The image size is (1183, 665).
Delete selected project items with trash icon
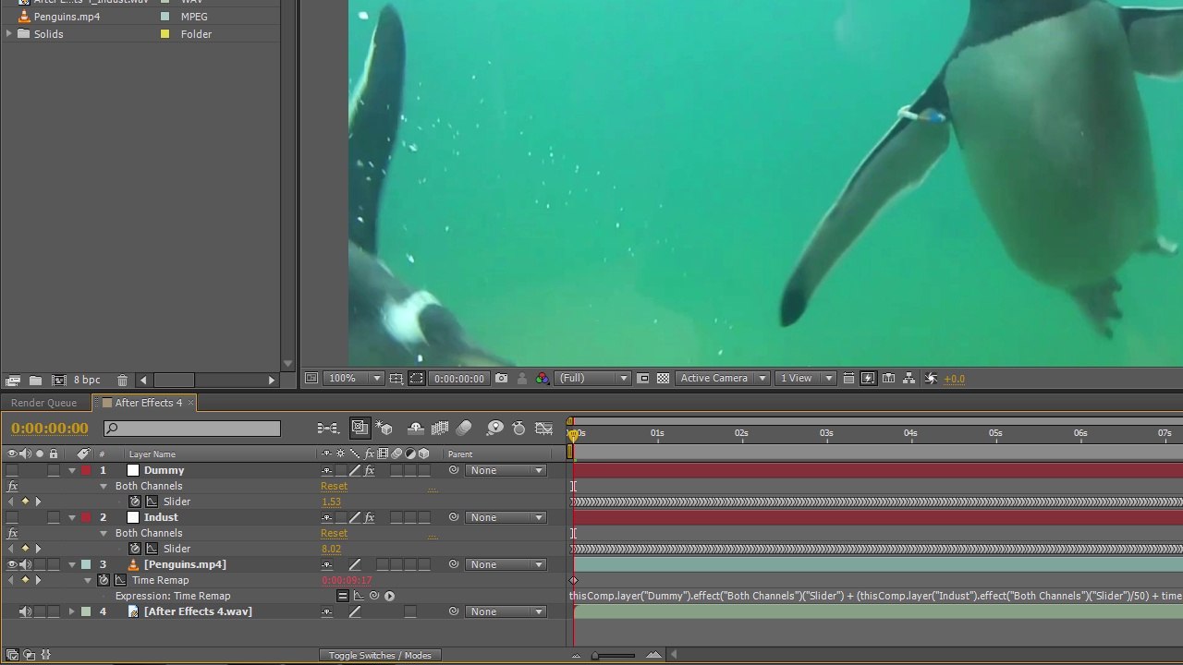122,380
